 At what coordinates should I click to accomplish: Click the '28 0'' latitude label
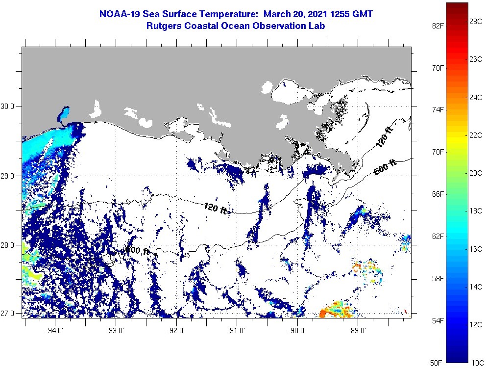pos(7,245)
